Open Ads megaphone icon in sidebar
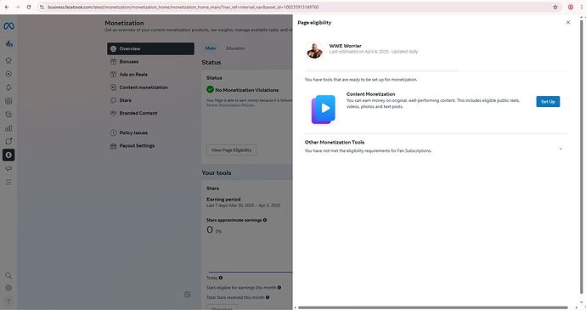Screen dimensions: 586x310 coord(8,169)
